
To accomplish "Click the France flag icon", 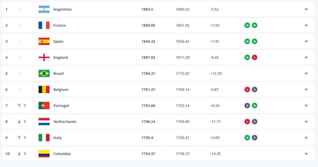I will (44, 25).
